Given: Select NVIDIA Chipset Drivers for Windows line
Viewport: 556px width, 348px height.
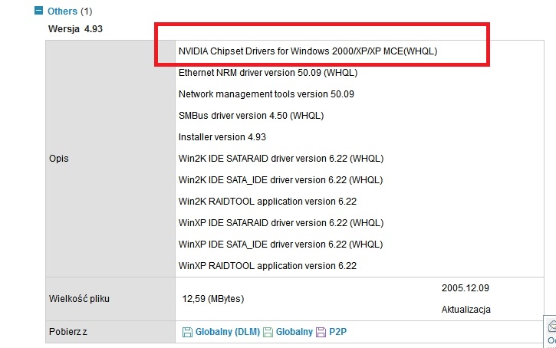Looking at the screenshot, I should point(308,51).
